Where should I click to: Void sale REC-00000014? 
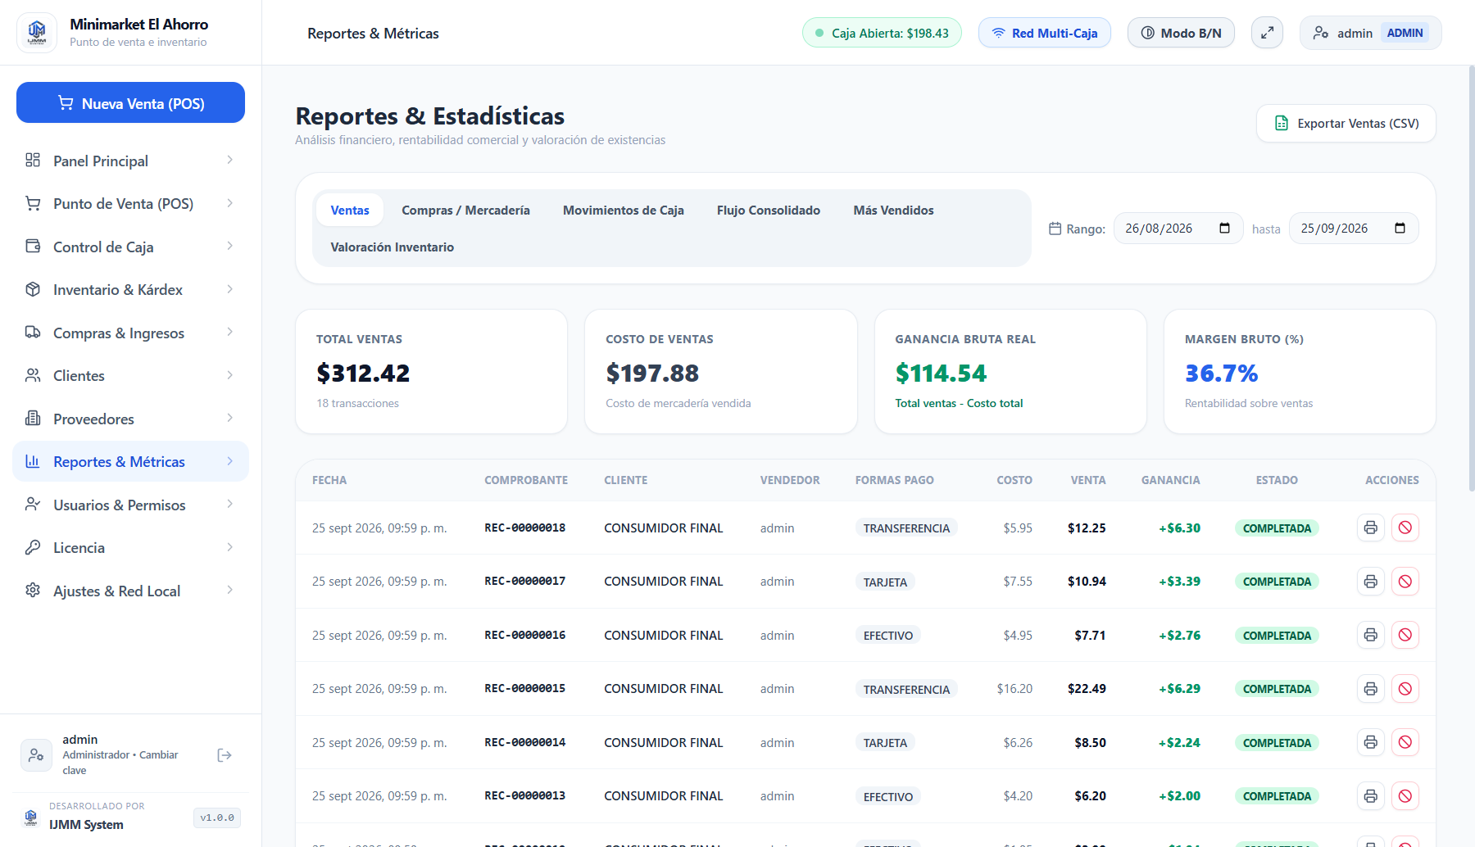coord(1405,742)
